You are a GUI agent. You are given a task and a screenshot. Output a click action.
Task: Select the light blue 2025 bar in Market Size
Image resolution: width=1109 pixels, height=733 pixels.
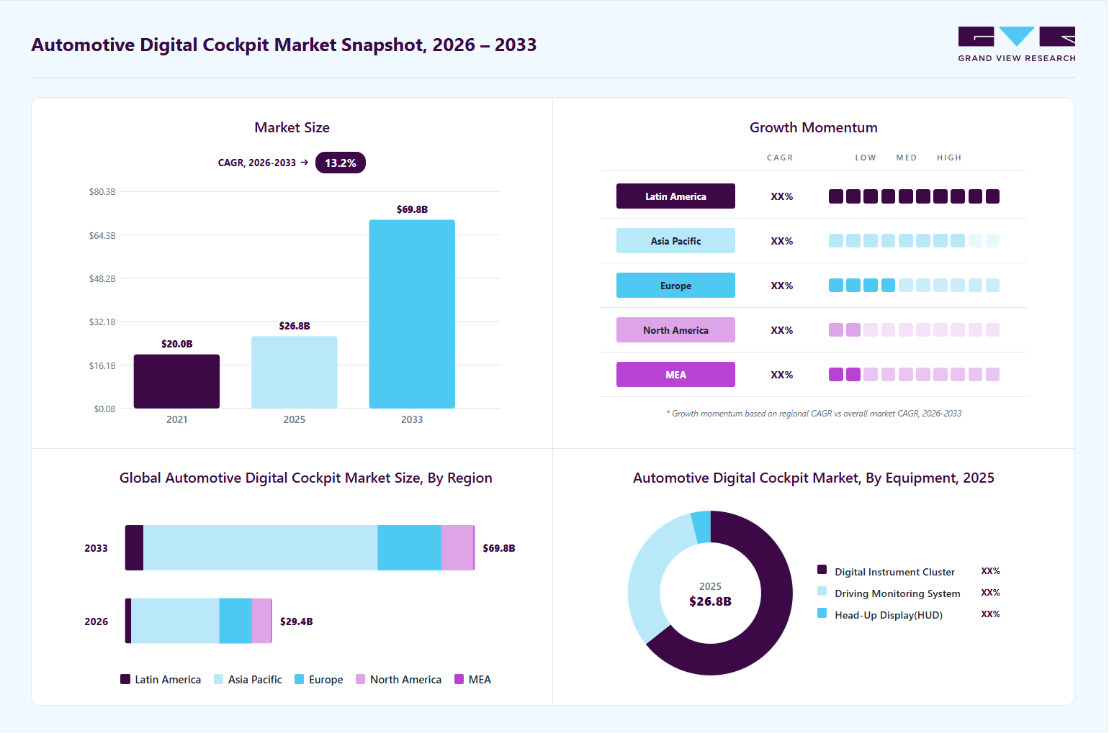(x=295, y=373)
